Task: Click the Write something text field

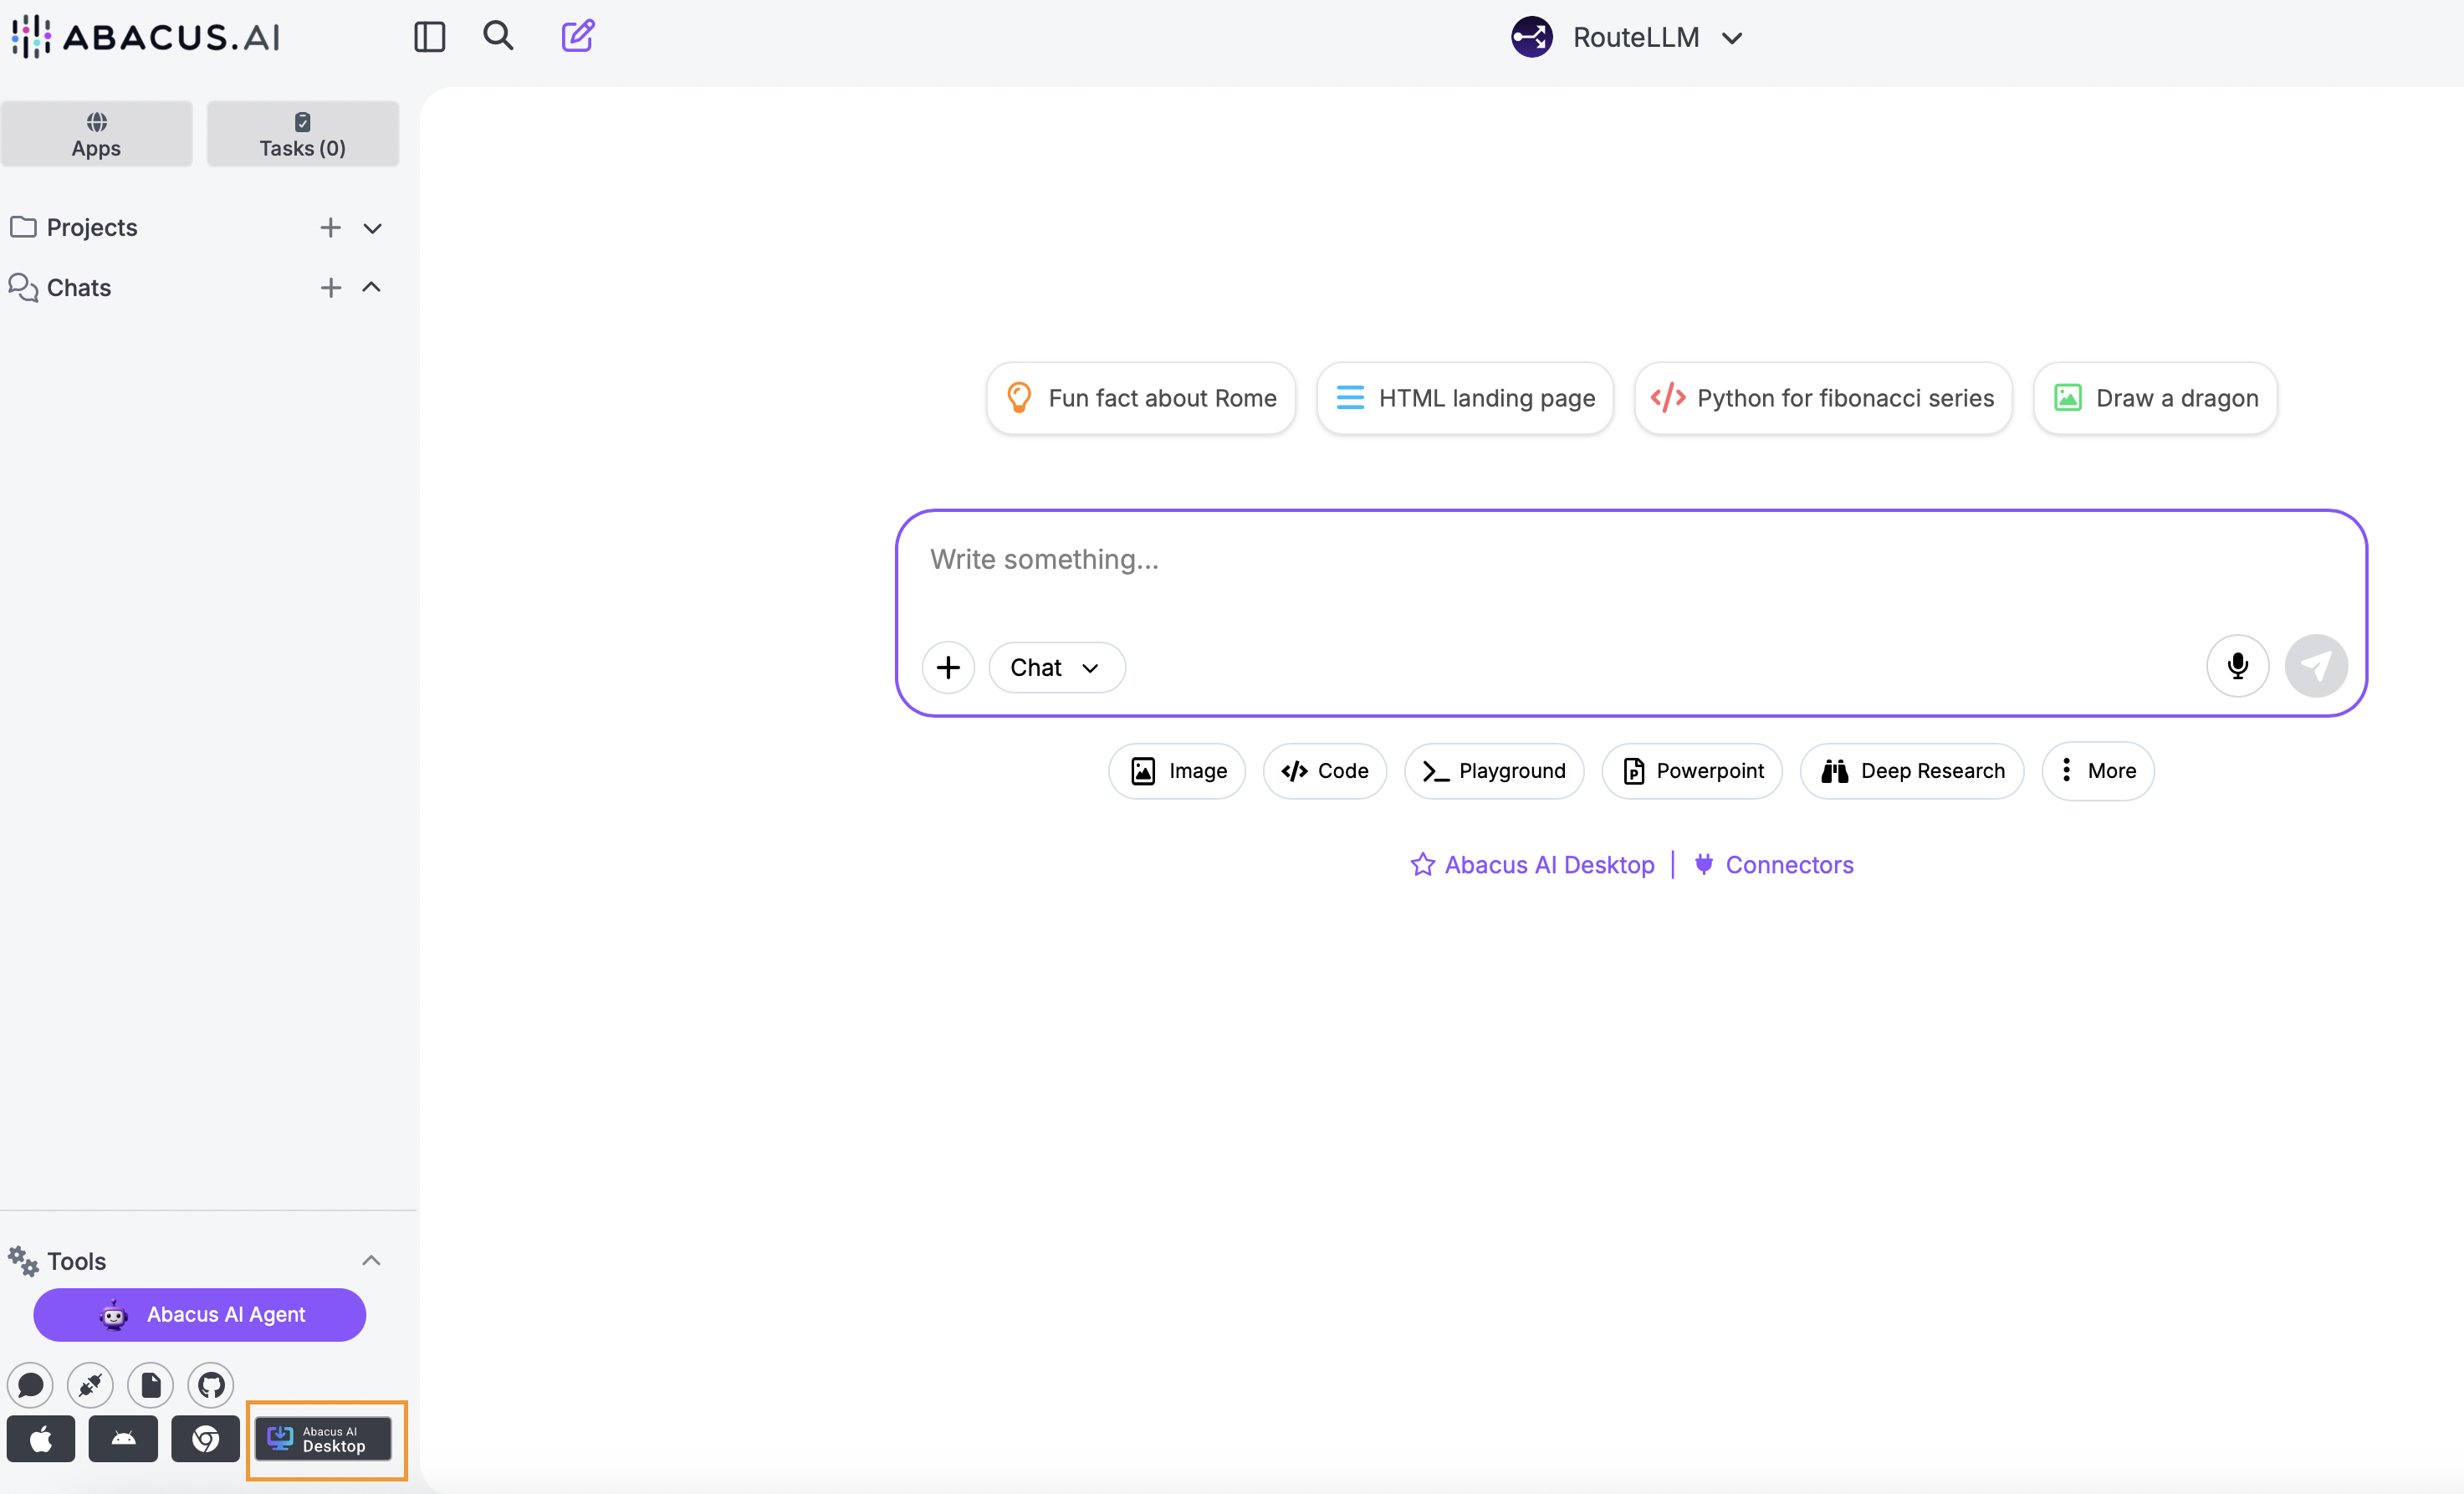Action: pyautogui.click(x=1560, y=560)
